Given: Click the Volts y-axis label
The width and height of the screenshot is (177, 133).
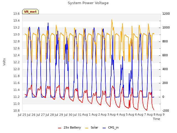Looking at the screenshot, I should click(4, 62).
